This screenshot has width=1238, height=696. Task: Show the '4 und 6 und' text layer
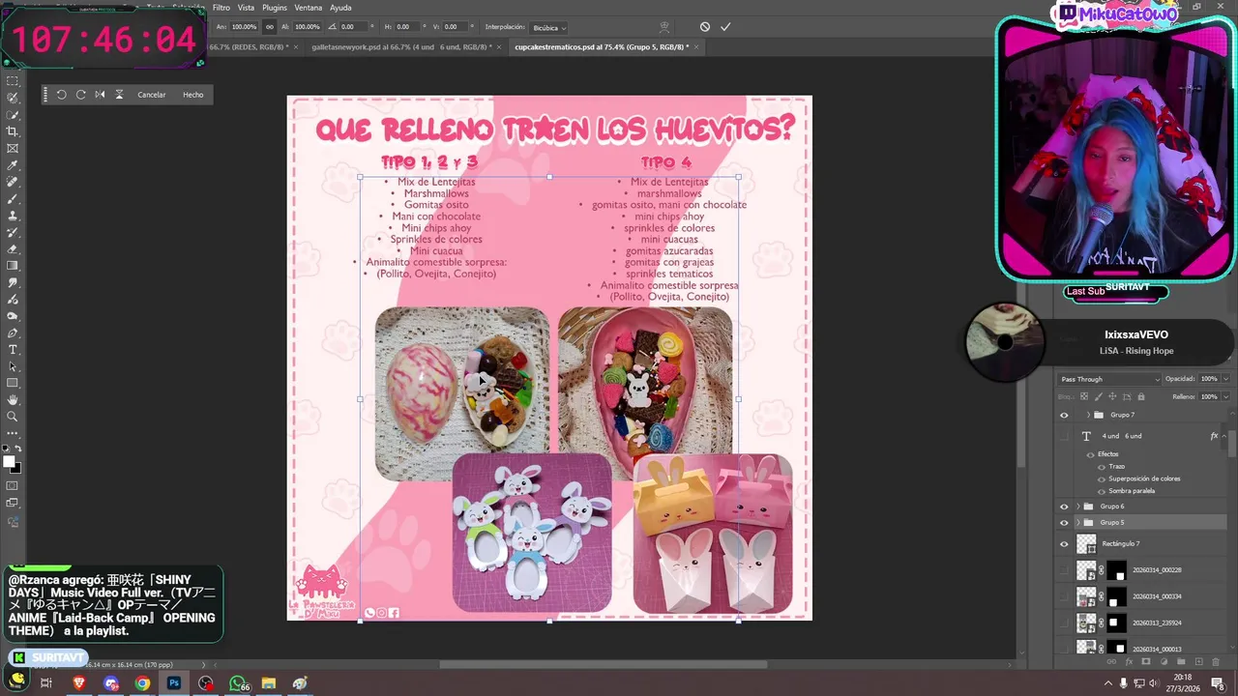[x=1064, y=436]
